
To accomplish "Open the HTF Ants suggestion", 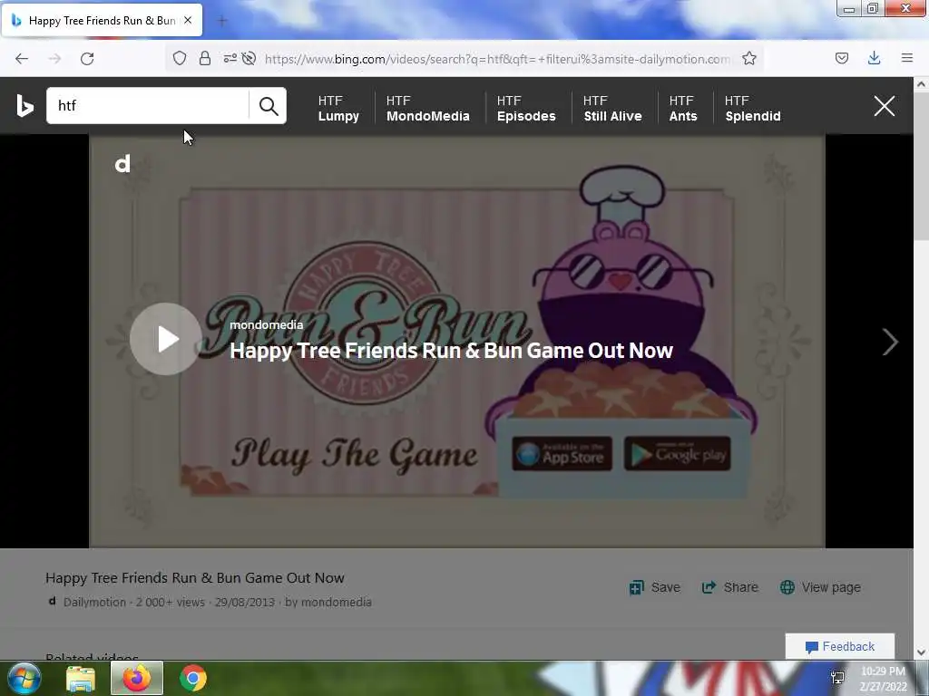I will (683, 109).
